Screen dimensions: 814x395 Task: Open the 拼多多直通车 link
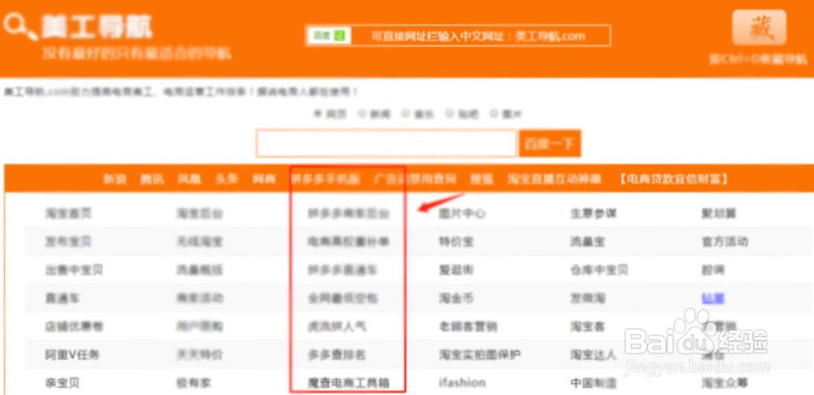343,270
